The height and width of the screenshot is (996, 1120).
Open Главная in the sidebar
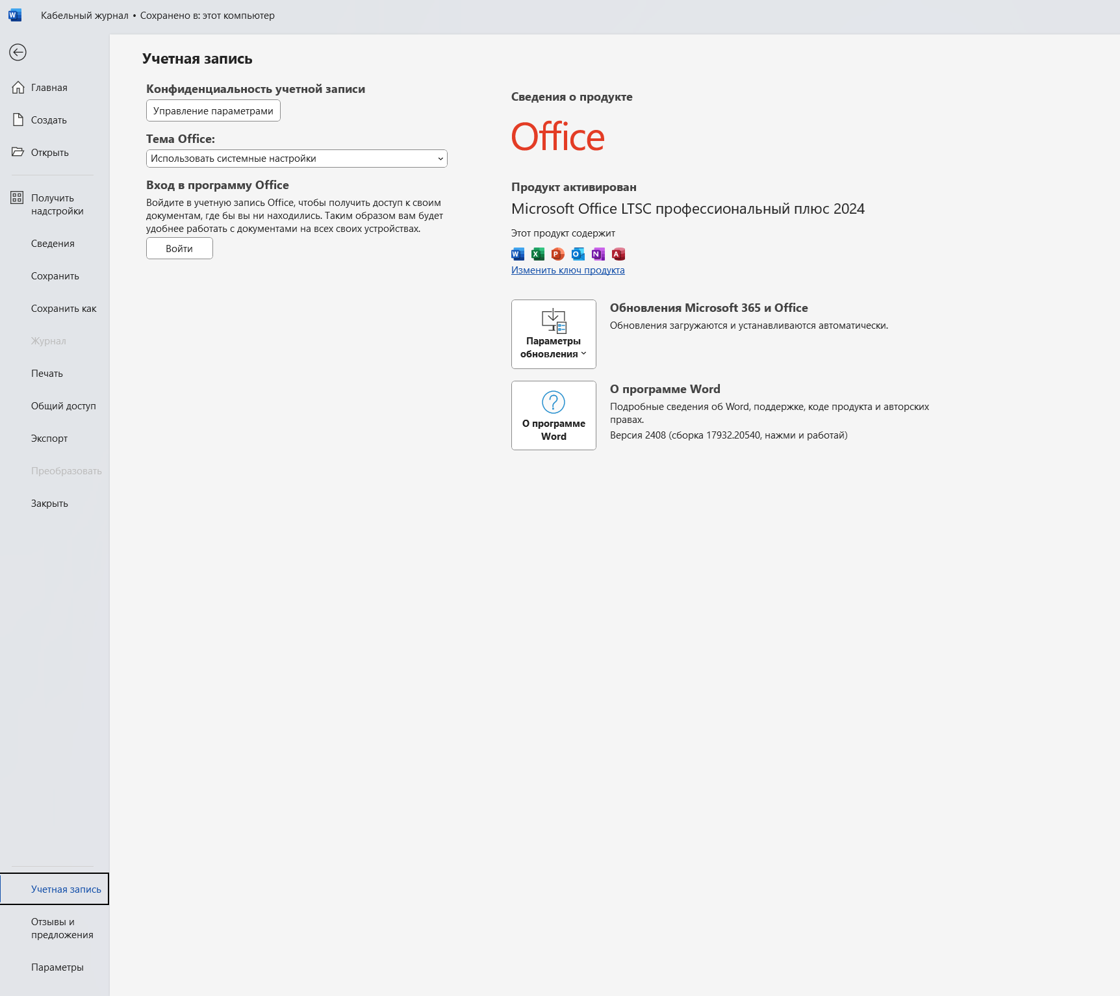(55, 87)
